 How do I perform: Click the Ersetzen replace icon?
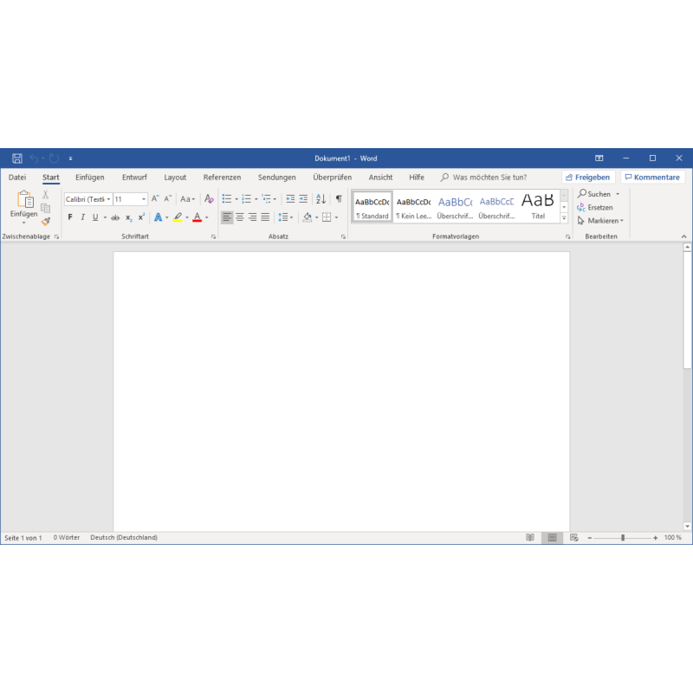(581, 208)
